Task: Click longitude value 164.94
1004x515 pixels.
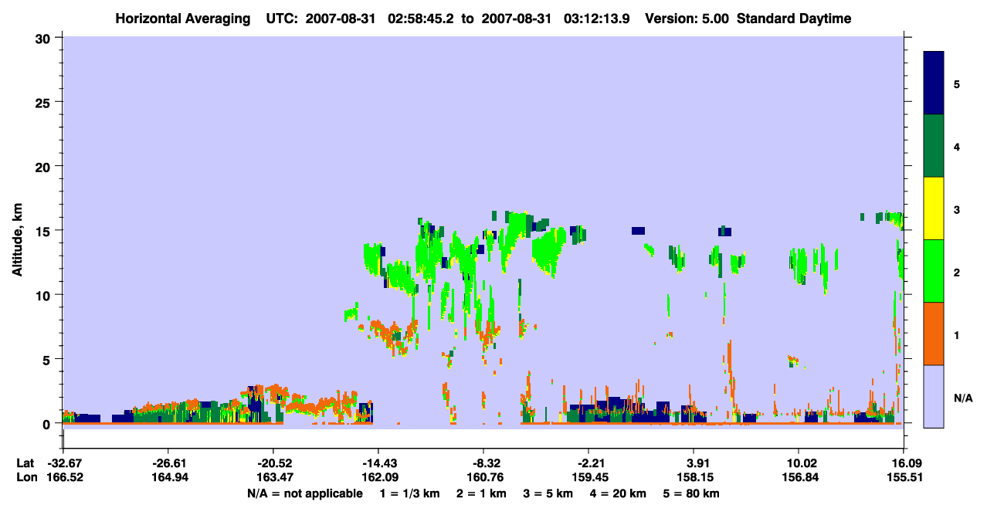Action: [168, 478]
